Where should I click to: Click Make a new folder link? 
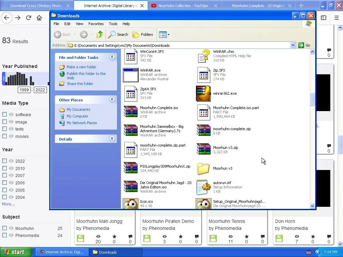[81, 67]
